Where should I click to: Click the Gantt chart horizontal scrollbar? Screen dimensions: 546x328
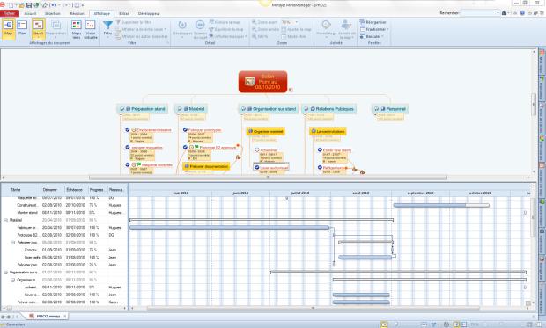313,308
